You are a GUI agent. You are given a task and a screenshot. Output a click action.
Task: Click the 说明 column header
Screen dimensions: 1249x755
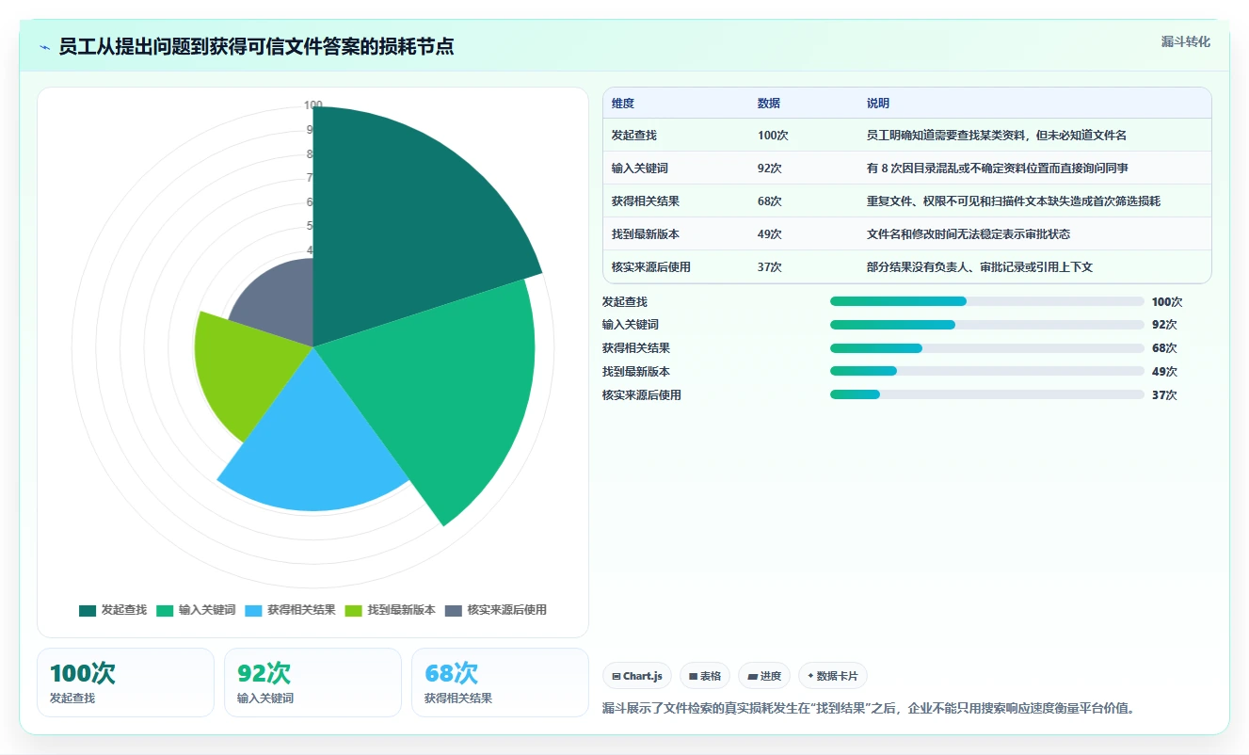tap(878, 104)
